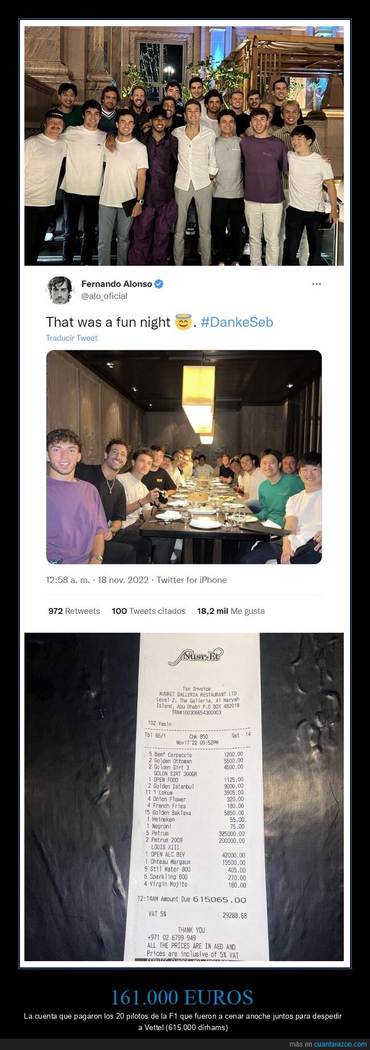Open the Nusr-Et receipt photo
This screenshot has height=1050, width=370.
pos(184,797)
